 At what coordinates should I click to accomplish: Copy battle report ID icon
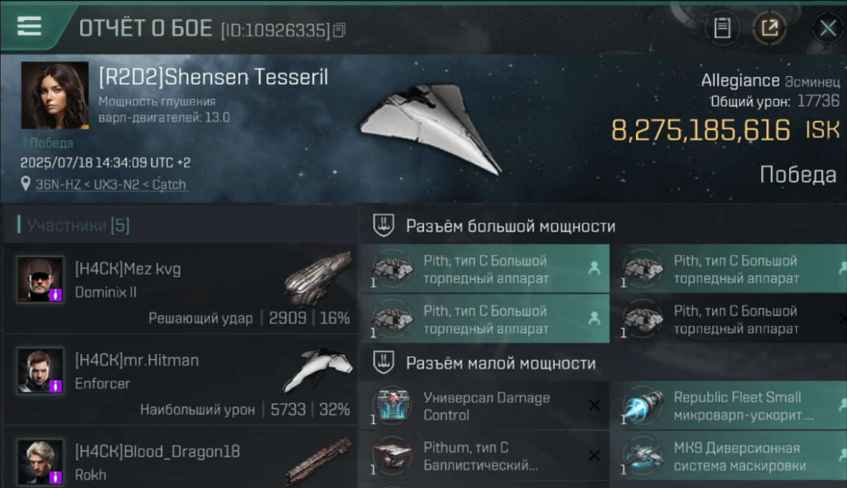[x=339, y=30]
